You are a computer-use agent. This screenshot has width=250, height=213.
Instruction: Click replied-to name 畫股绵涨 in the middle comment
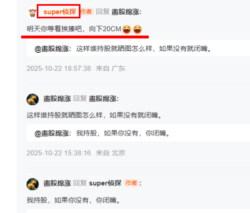click(x=104, y=99)
